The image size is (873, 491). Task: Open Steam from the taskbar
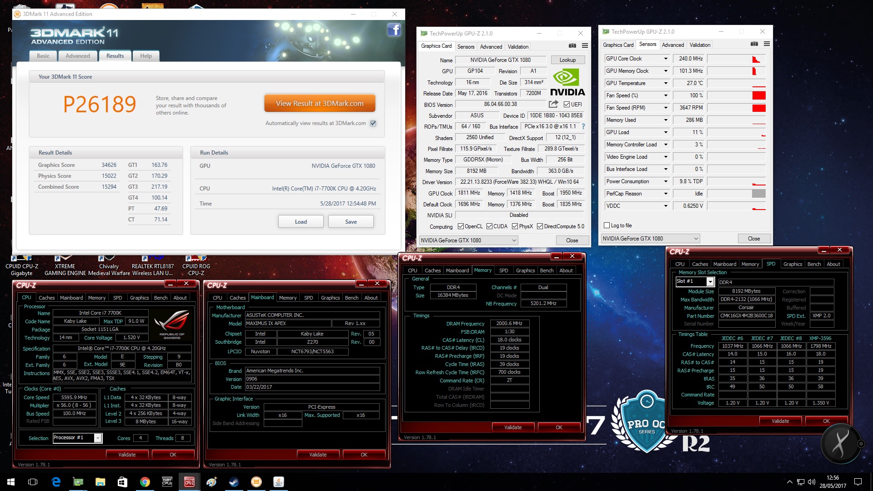(234, 482)
